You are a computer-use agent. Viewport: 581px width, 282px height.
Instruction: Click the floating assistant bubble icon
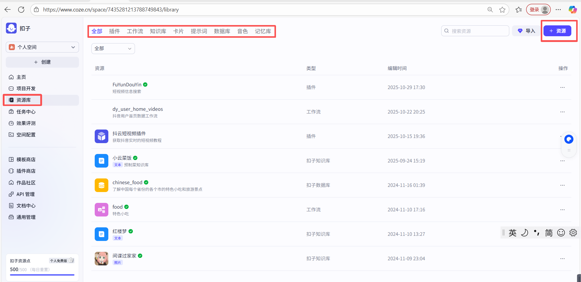click(569, 139)
